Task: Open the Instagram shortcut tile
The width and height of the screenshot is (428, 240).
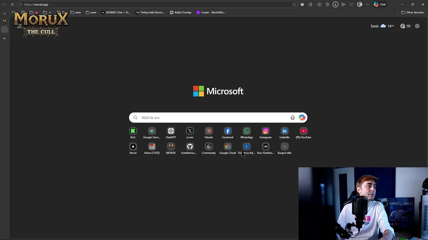Action: point(265,133)
